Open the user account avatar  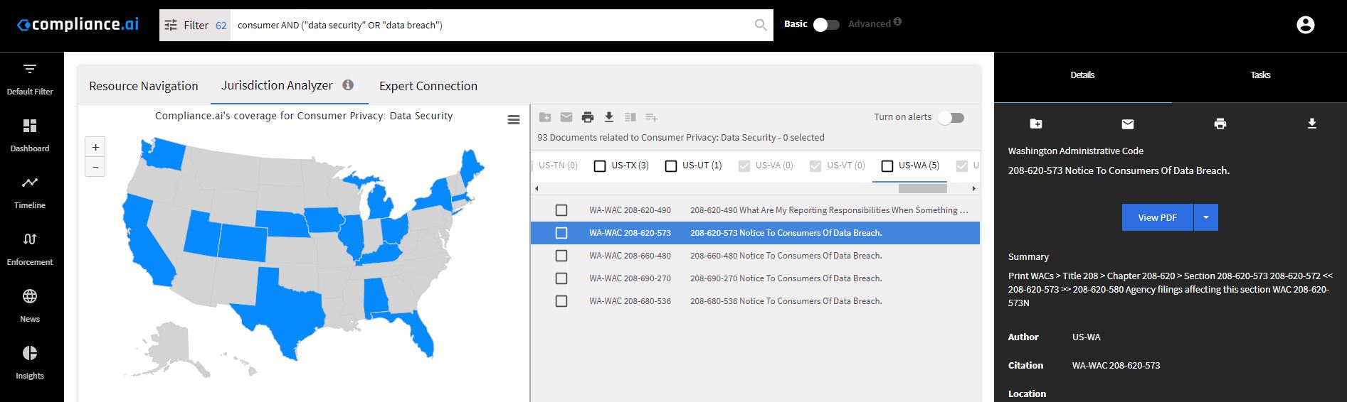pyautogui.click(x=1306, y=25)
